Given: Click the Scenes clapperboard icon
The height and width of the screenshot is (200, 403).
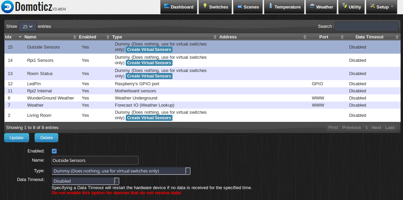Looking at the screenshot, I should [x=240, y=6].
